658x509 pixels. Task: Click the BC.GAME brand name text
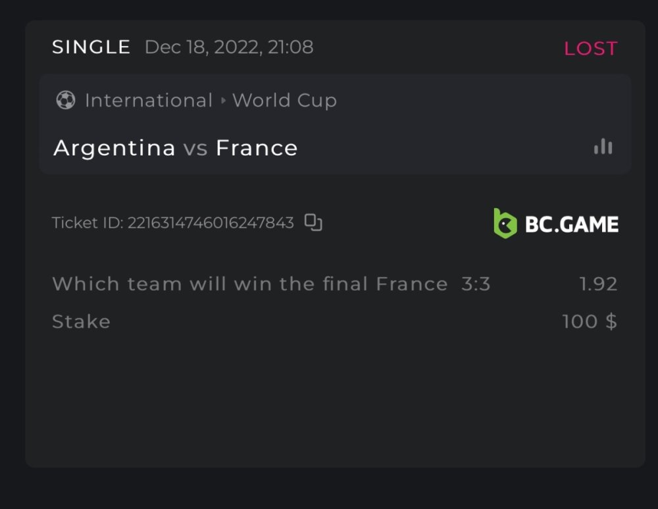point(571,224)
